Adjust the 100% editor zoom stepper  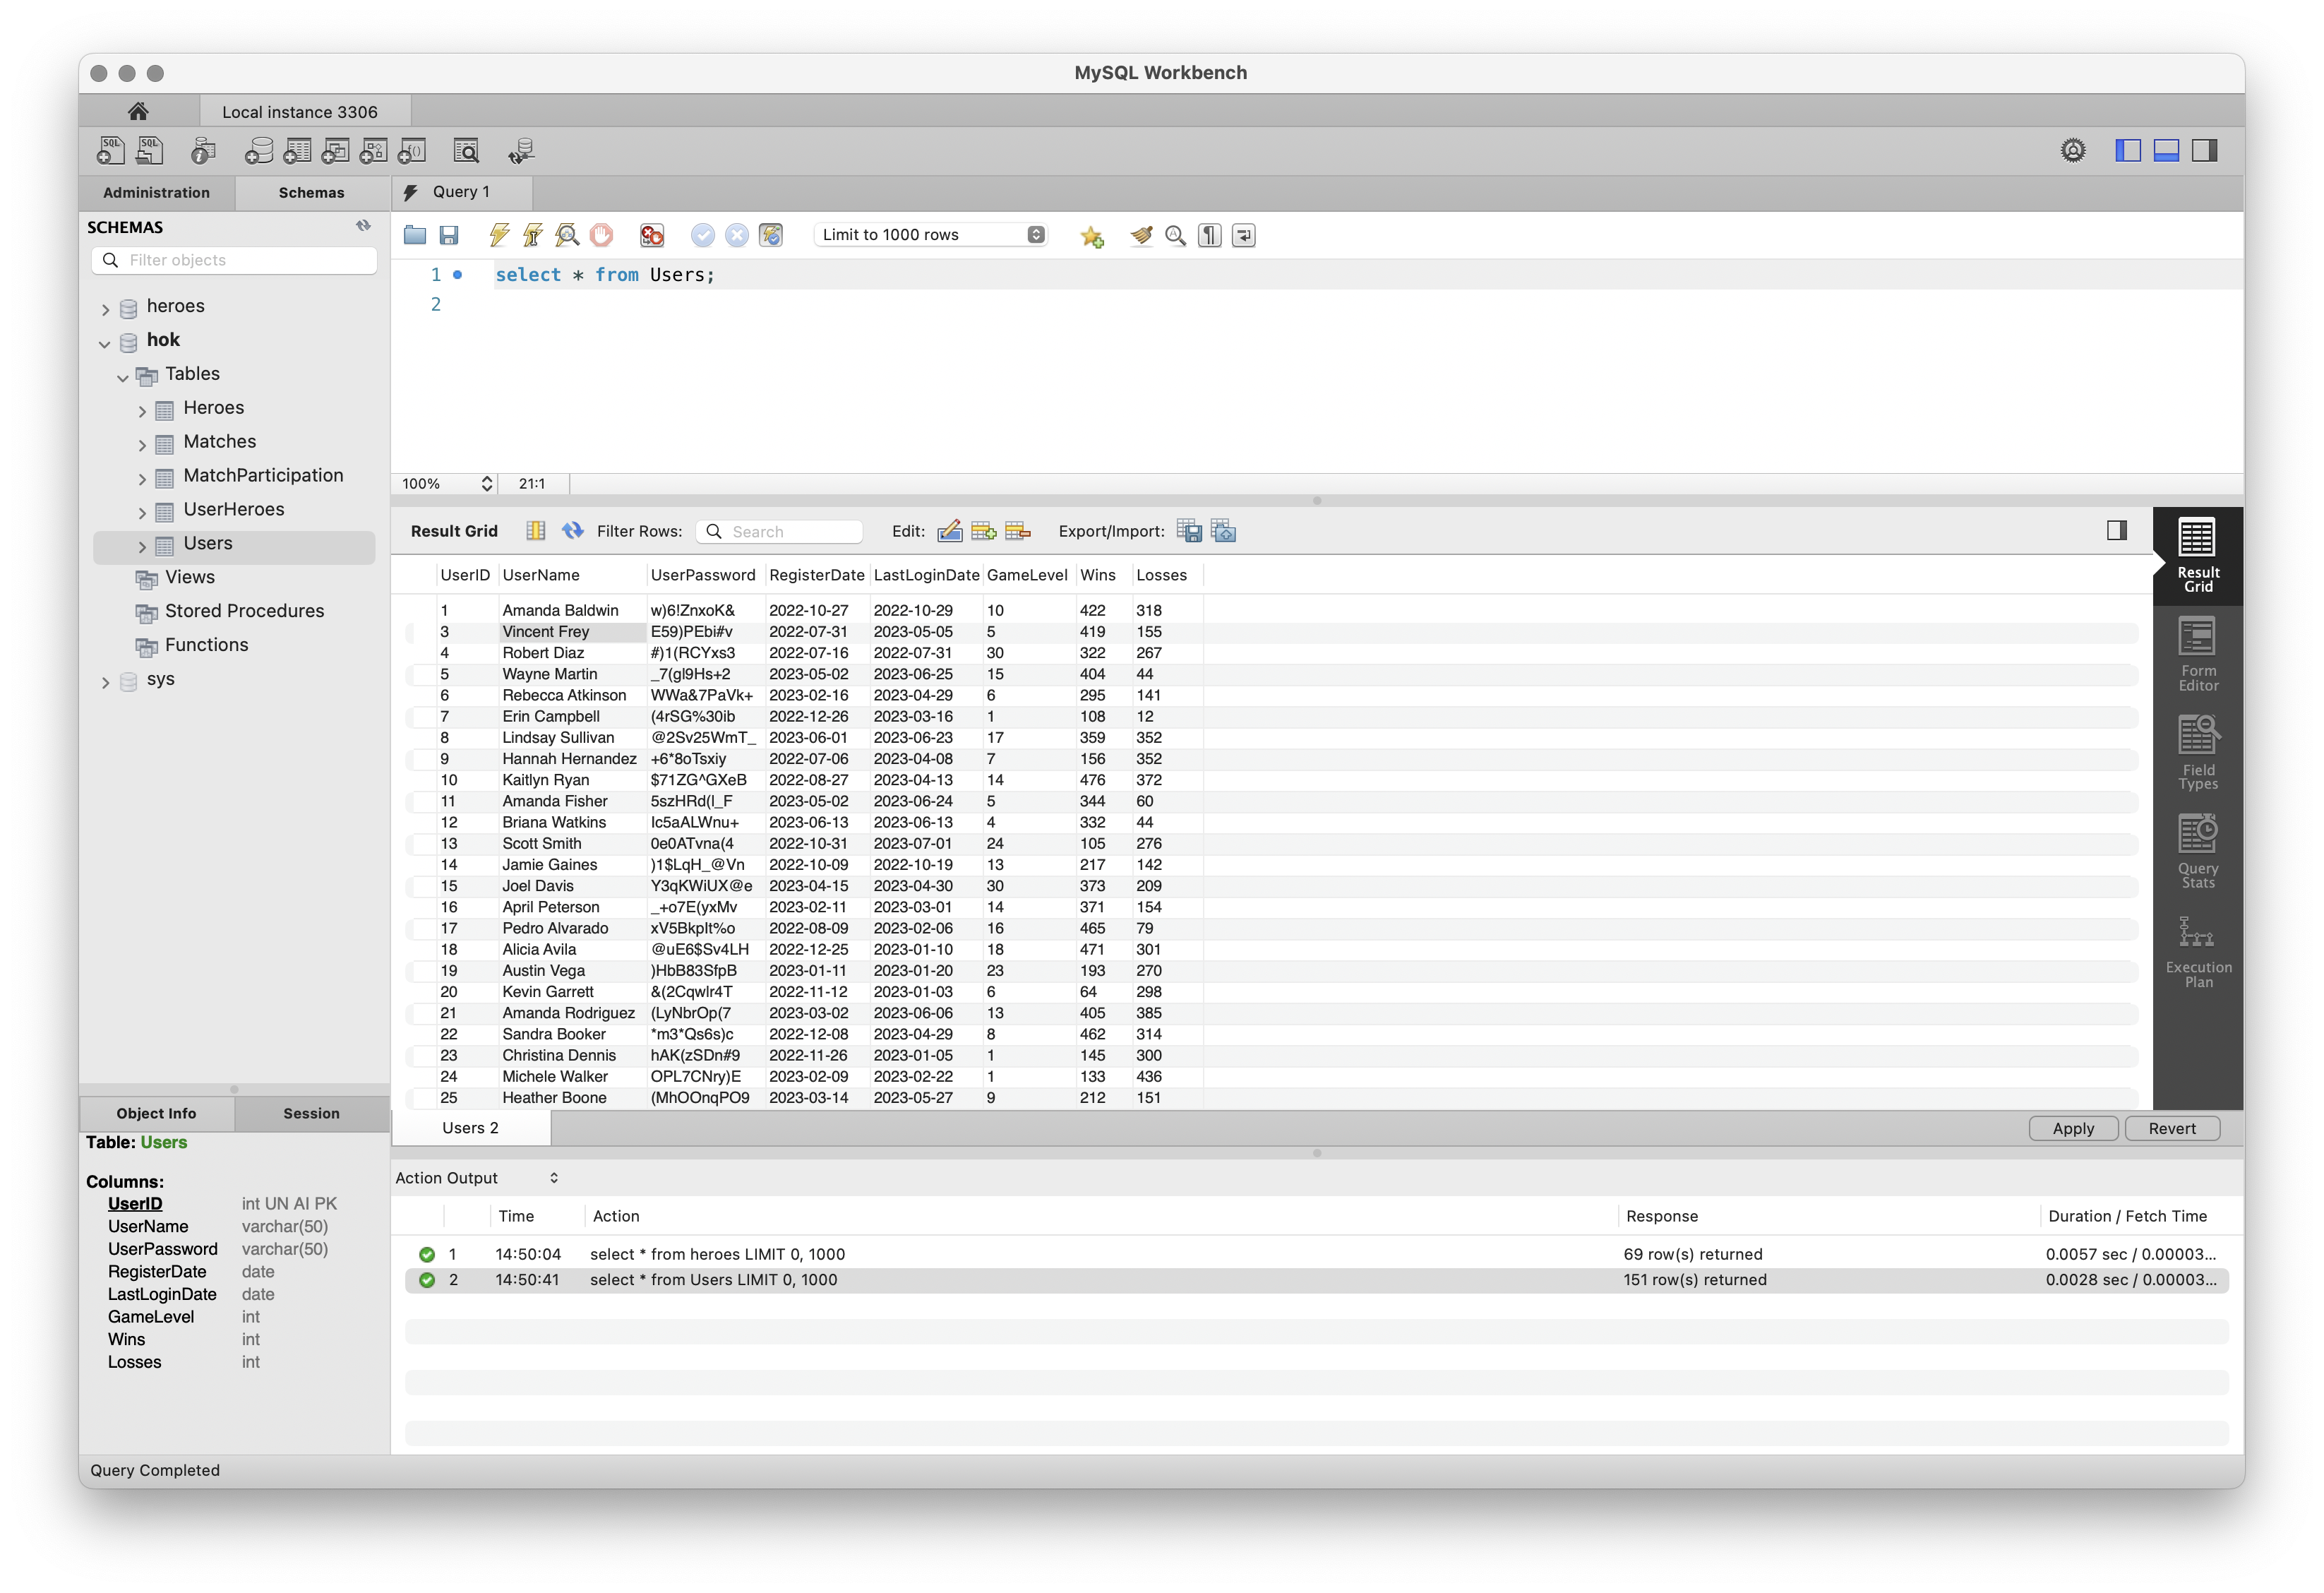pyautogui.click(x=487, y=483)
